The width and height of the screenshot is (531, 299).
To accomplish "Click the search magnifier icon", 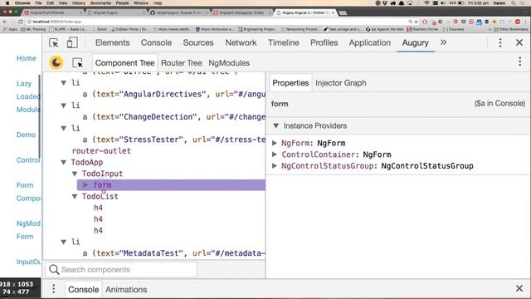I will (54, 269).
